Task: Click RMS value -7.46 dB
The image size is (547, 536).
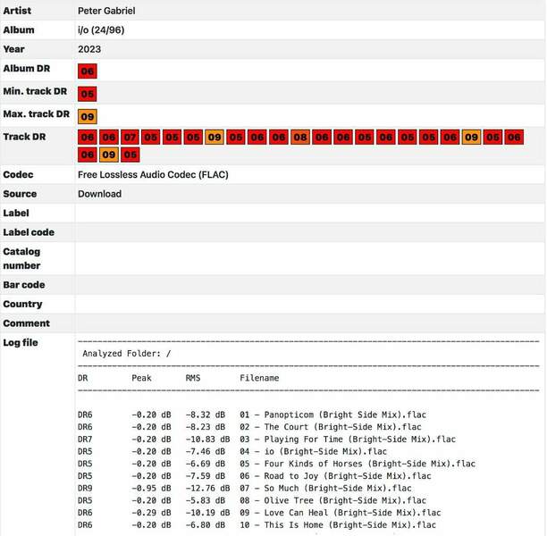Action: pyautogui.click(x=206, y=451)
